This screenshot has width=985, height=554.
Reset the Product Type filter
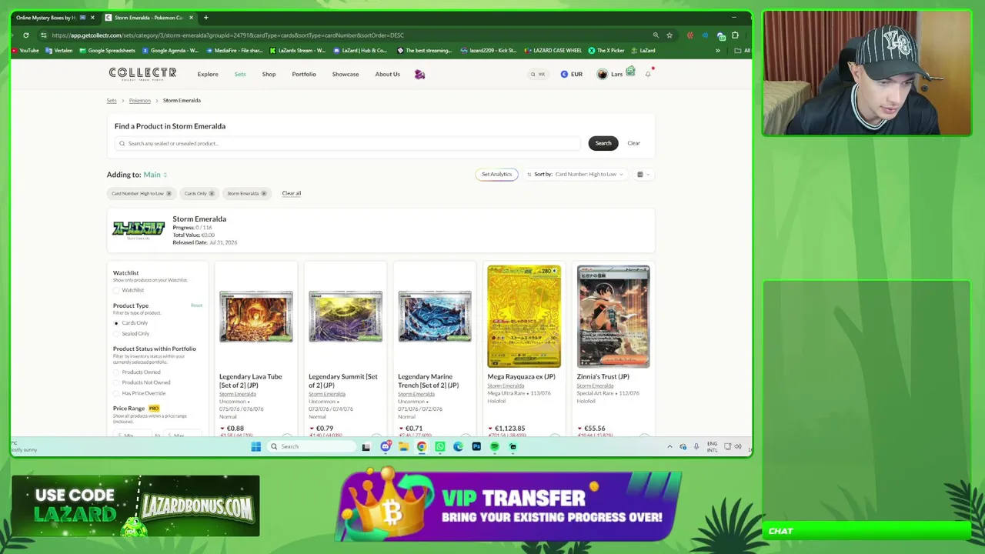[196, 305]
